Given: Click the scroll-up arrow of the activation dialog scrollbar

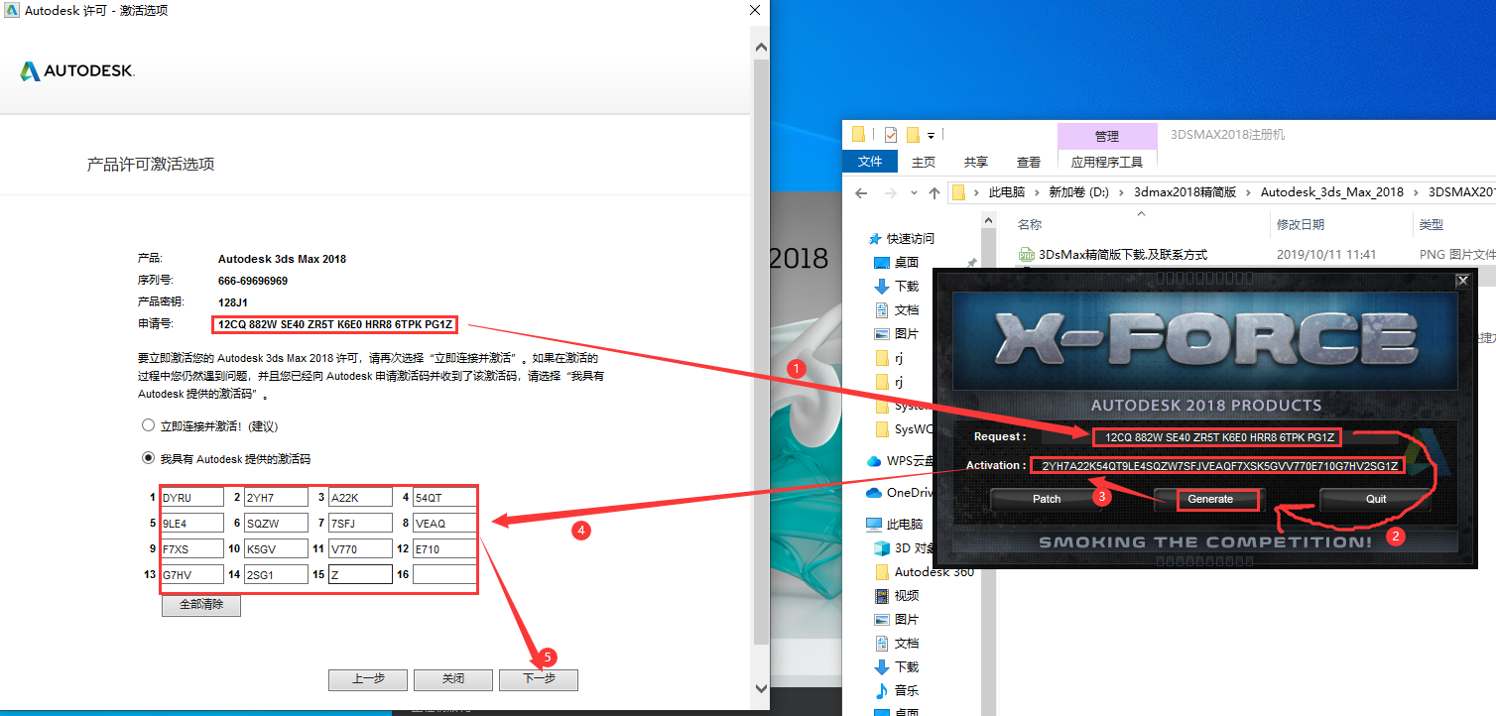Looking at the screenshot, I should 761,46.
